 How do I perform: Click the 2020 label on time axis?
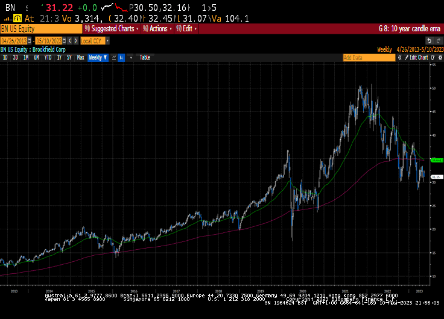point(303,291)
